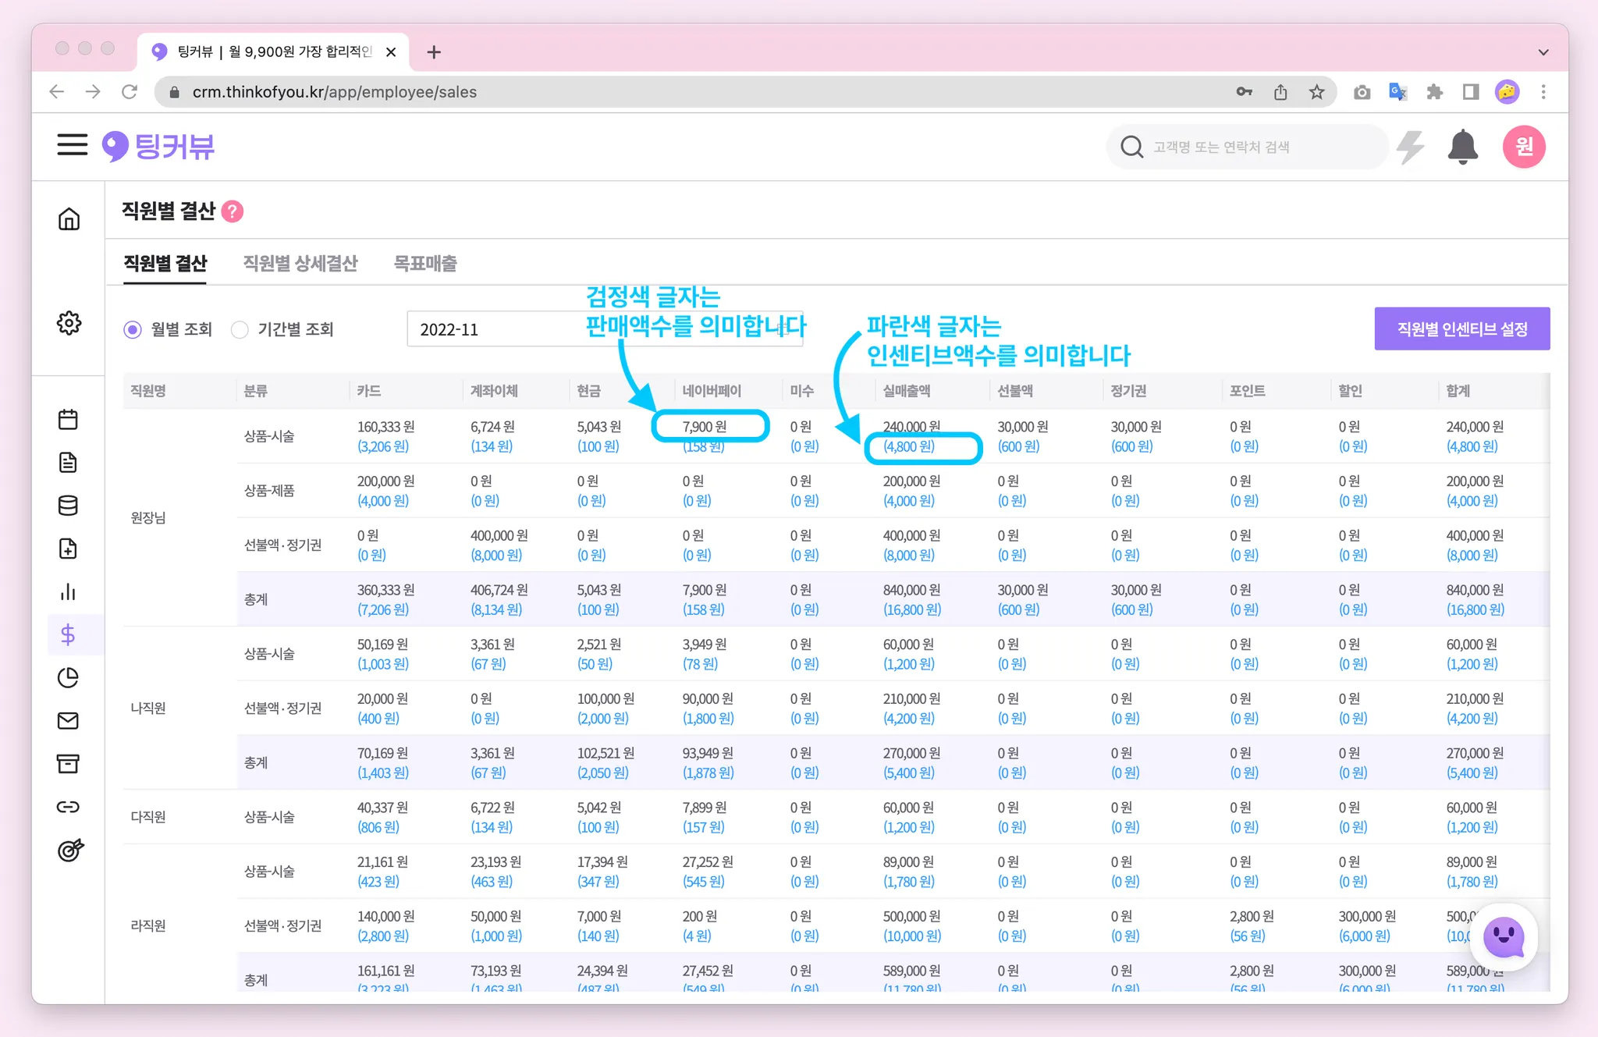Screen dimensions: 1598x1037
Task: Click the question mark help icon
Action: pyautogui.click(x=233, y=211)
